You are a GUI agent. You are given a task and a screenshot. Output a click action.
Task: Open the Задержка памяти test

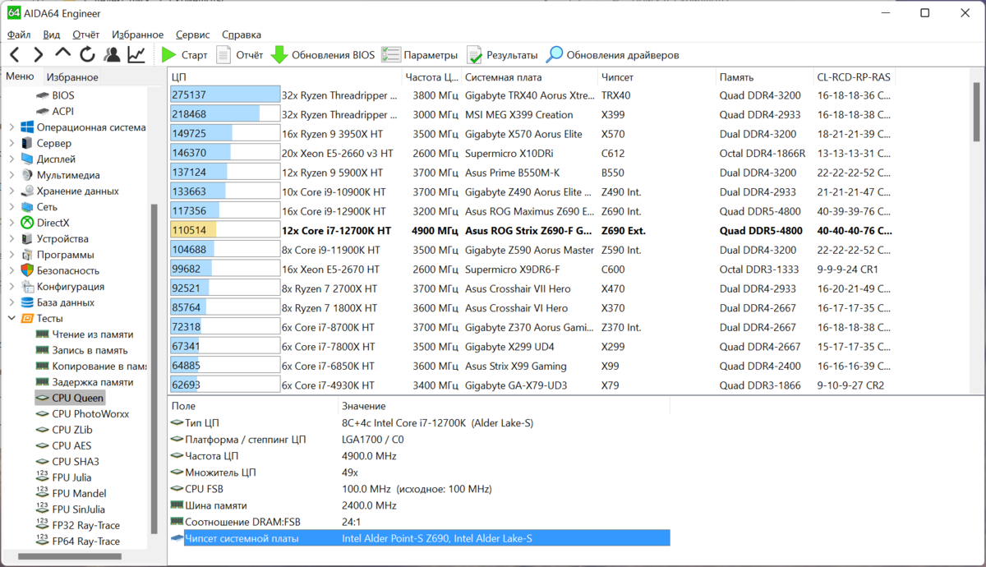coord(92,382)
